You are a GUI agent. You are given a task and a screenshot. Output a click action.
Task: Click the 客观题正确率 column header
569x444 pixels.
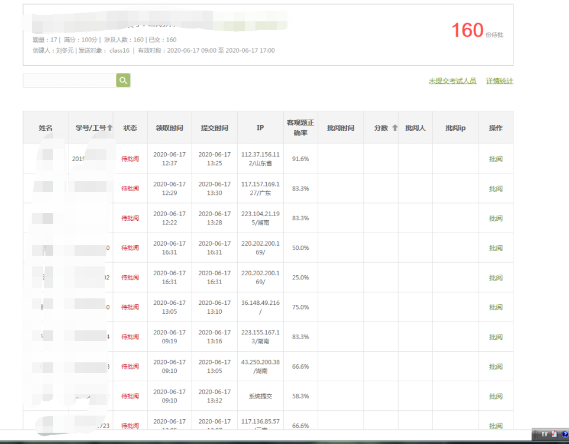300,127
